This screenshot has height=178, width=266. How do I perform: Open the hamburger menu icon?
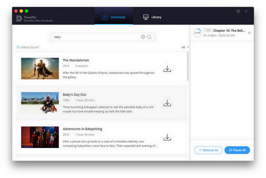point(246,11)
